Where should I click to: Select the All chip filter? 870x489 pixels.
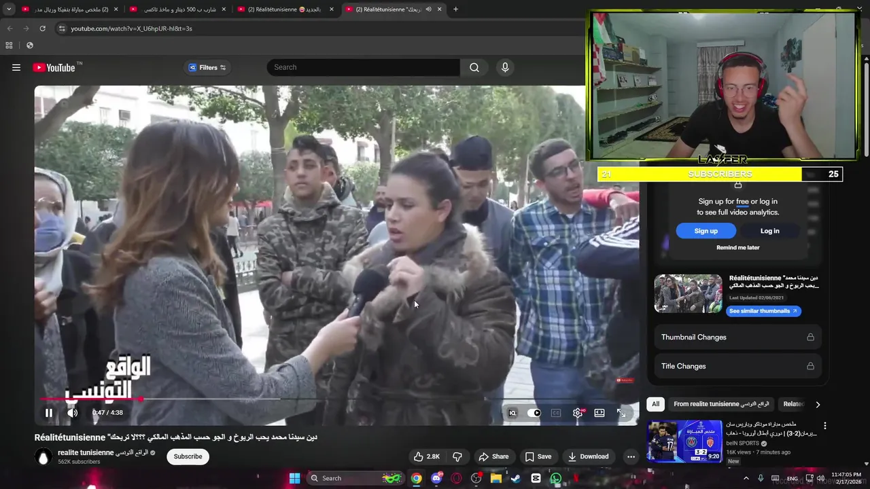(x=655, y=404)
